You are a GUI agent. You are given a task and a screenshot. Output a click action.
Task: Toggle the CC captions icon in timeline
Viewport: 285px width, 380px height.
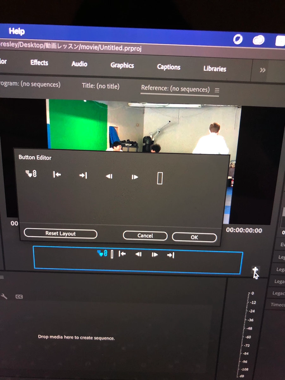point(19,297)
